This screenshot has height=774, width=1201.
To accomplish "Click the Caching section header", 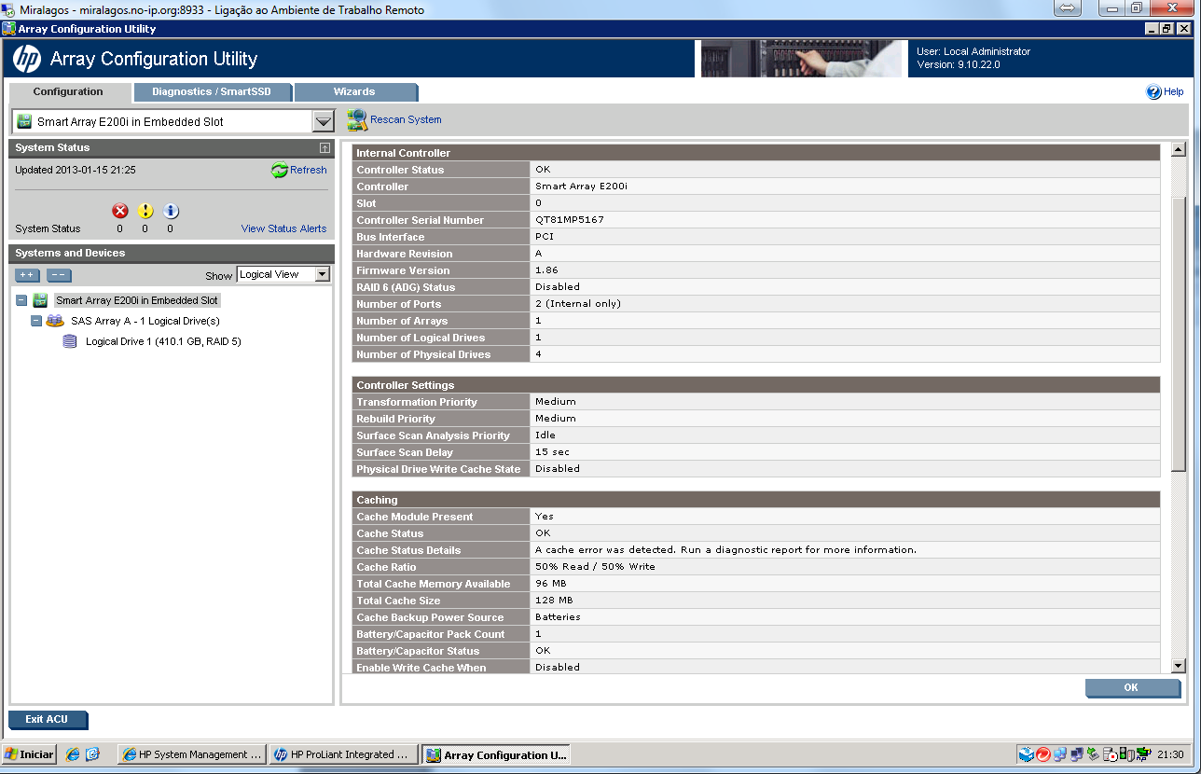I will pyautogui.click(x=756, y=500).
